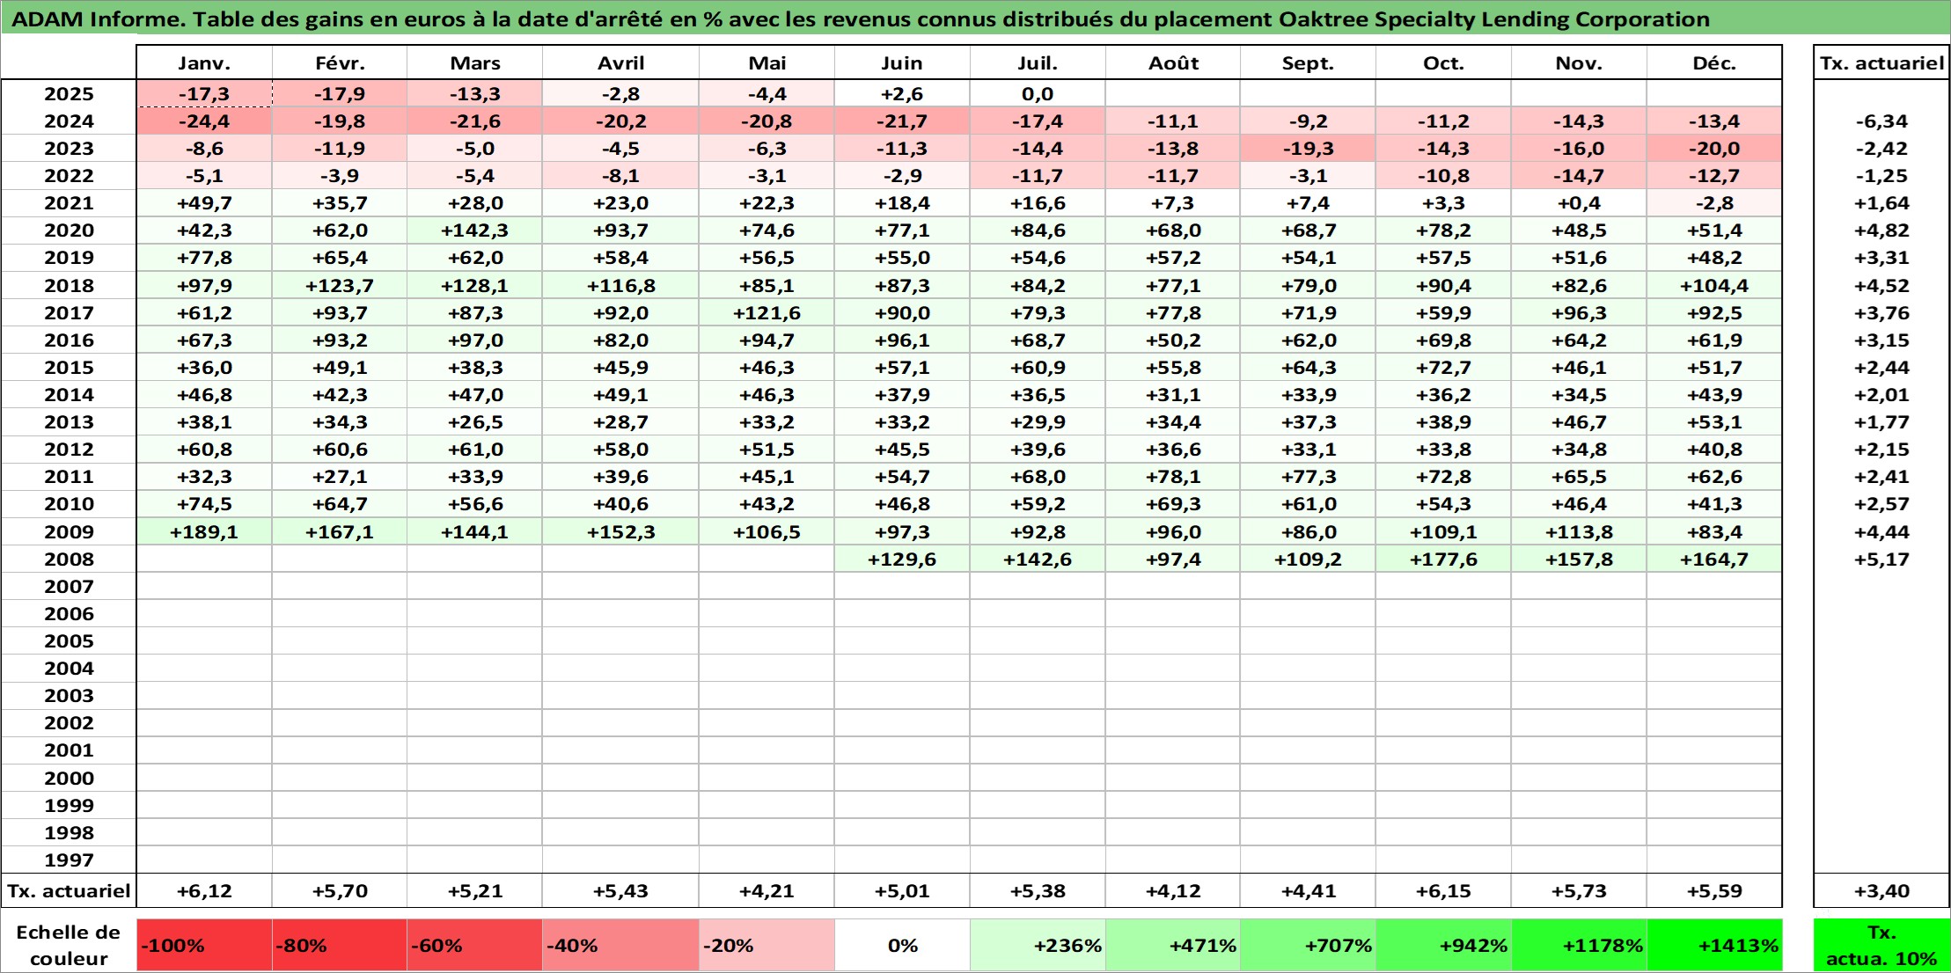
Task: Click the +1413% color scale swatch
Action: [x=1714, y=945]
